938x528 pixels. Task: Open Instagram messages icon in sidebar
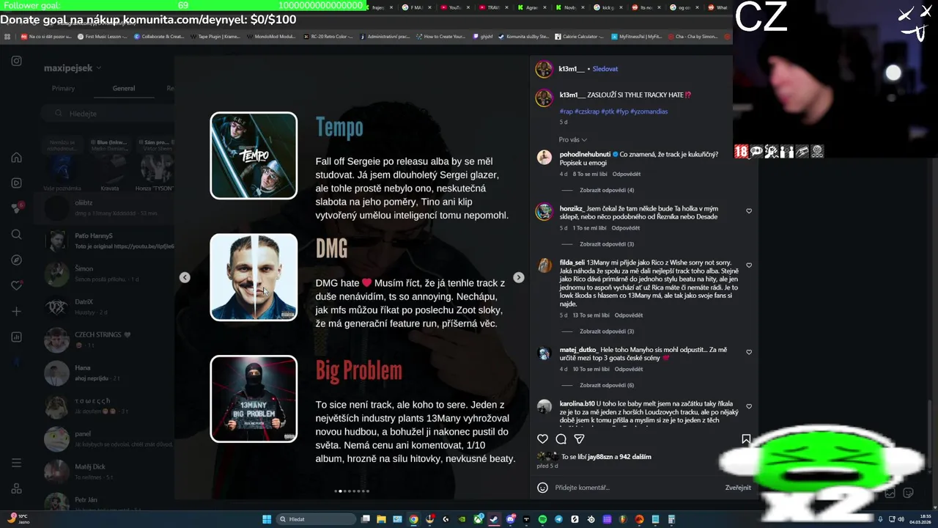16,208
